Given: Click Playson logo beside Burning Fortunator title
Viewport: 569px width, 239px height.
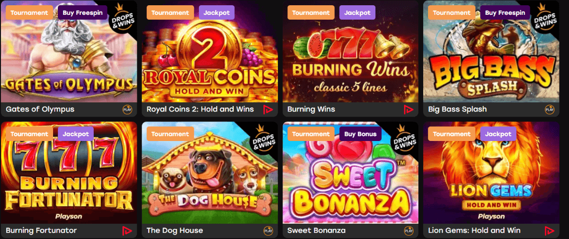Looking at the screenshot, I should coord(127,230).
